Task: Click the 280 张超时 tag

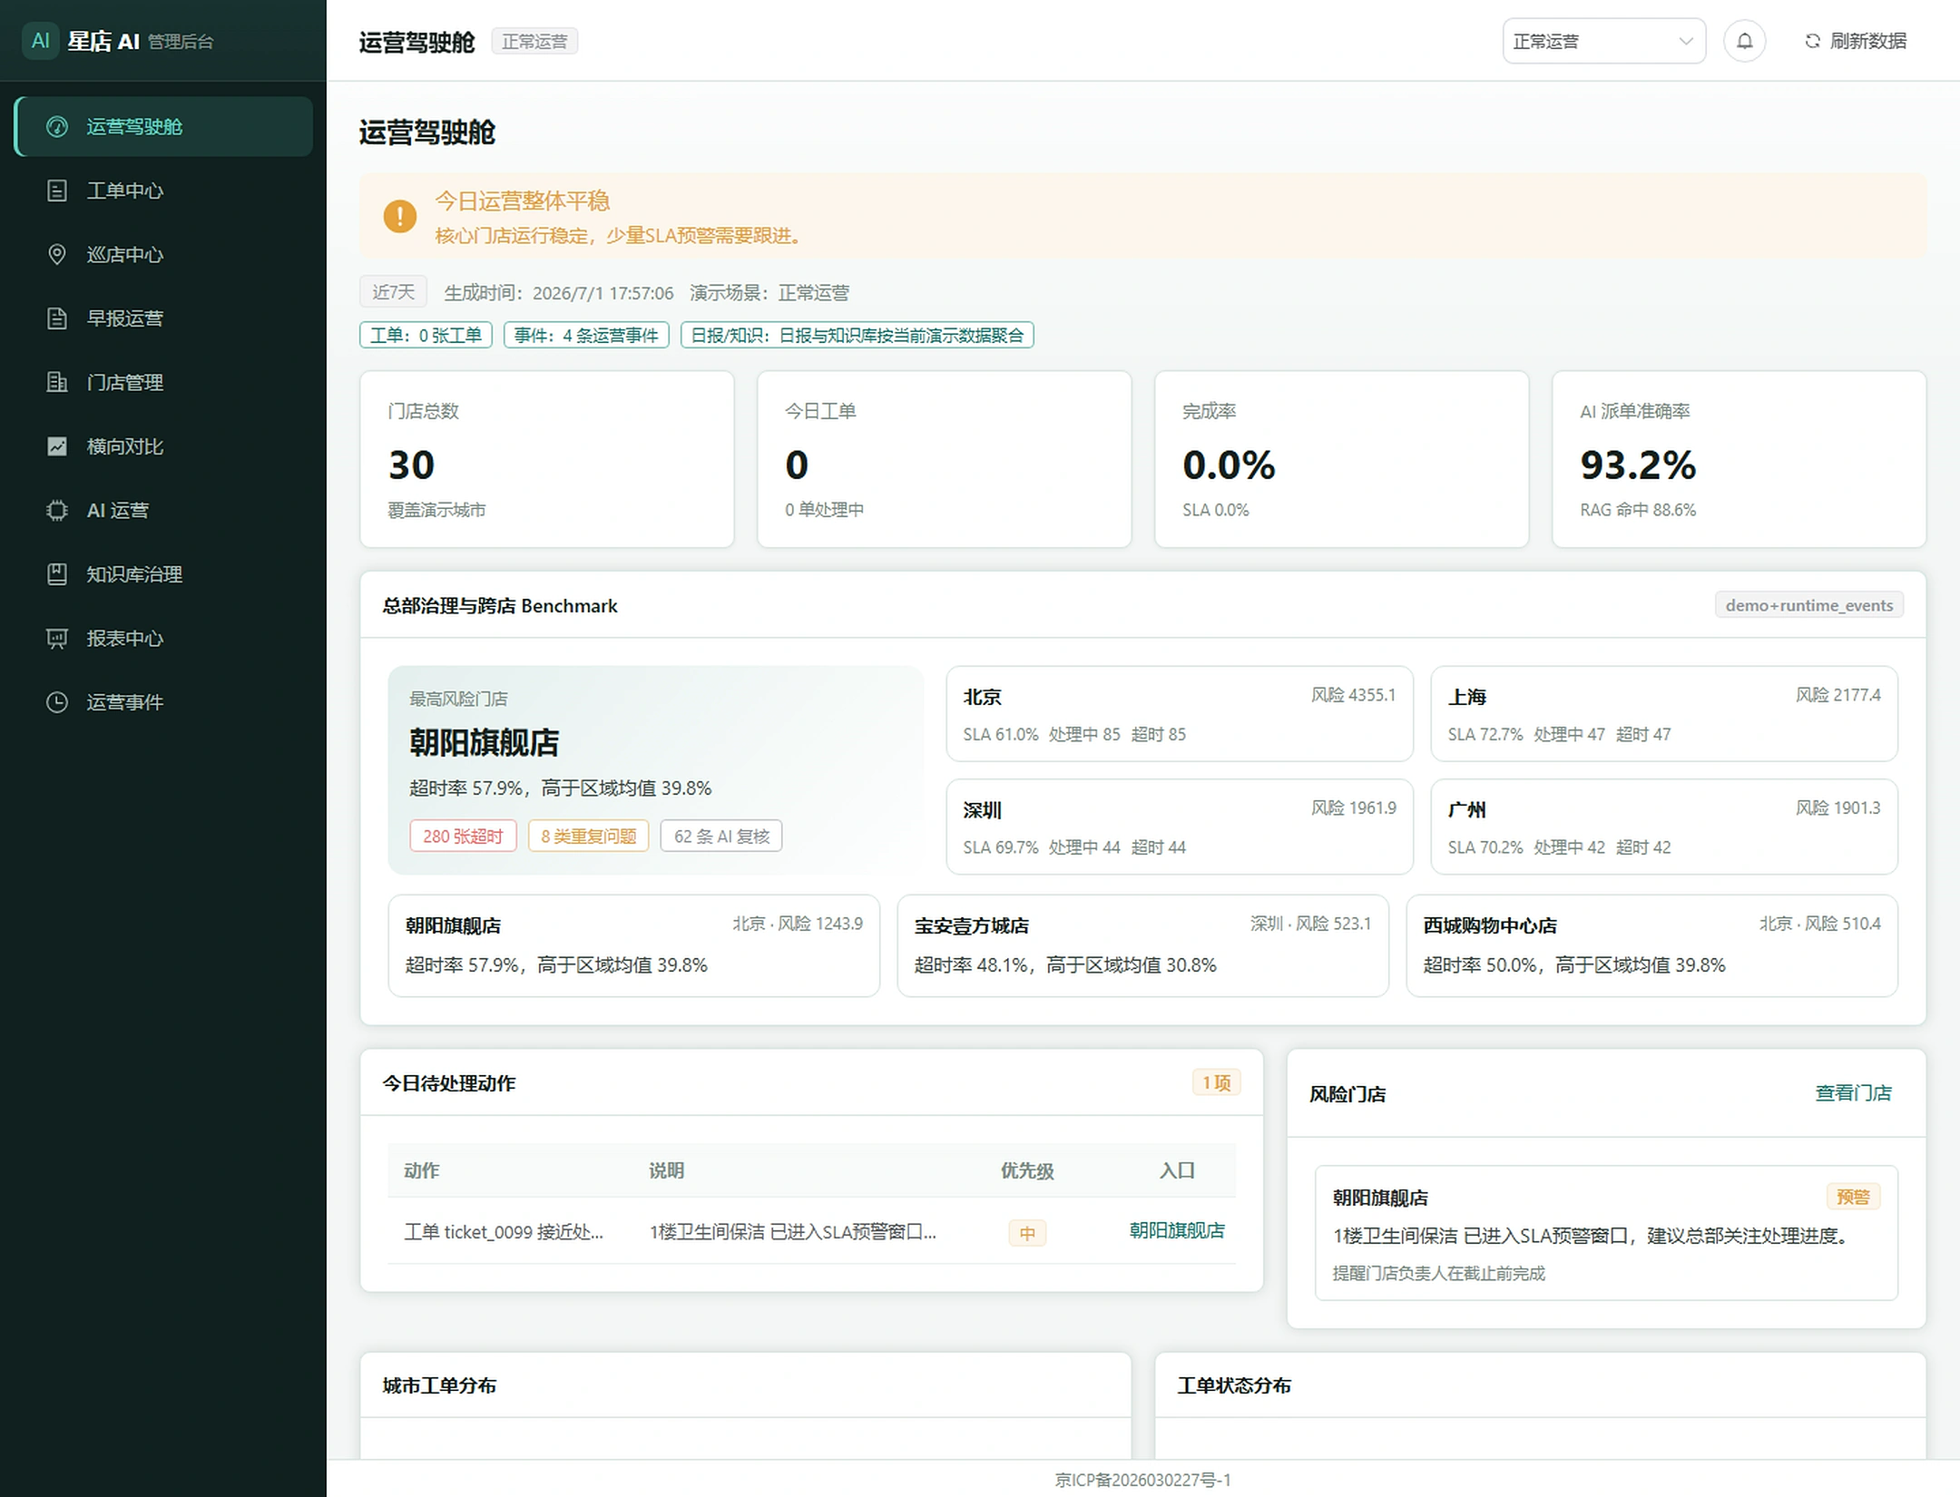Action: [x=463, y=836]
